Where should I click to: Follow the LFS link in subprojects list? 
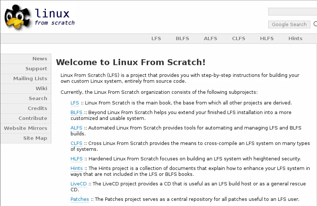(x=75, y=103)
